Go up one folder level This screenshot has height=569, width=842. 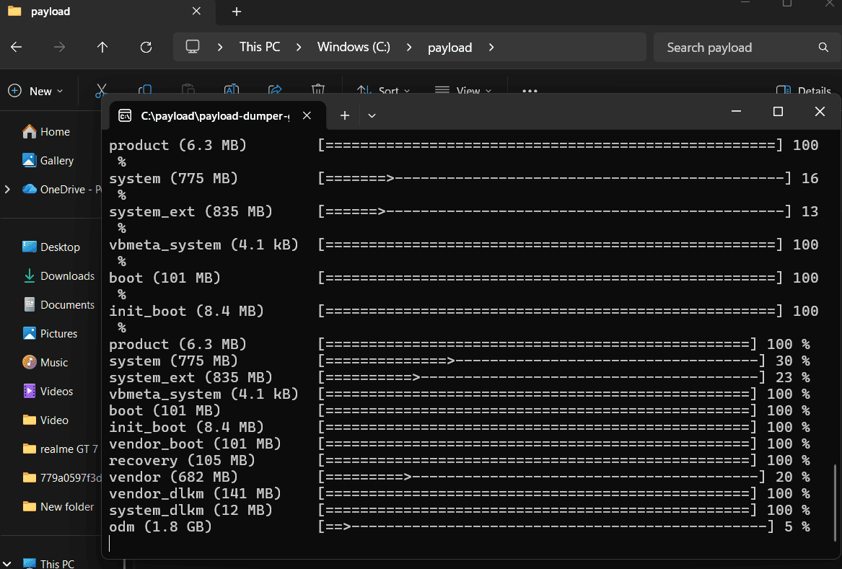point(102,48)
